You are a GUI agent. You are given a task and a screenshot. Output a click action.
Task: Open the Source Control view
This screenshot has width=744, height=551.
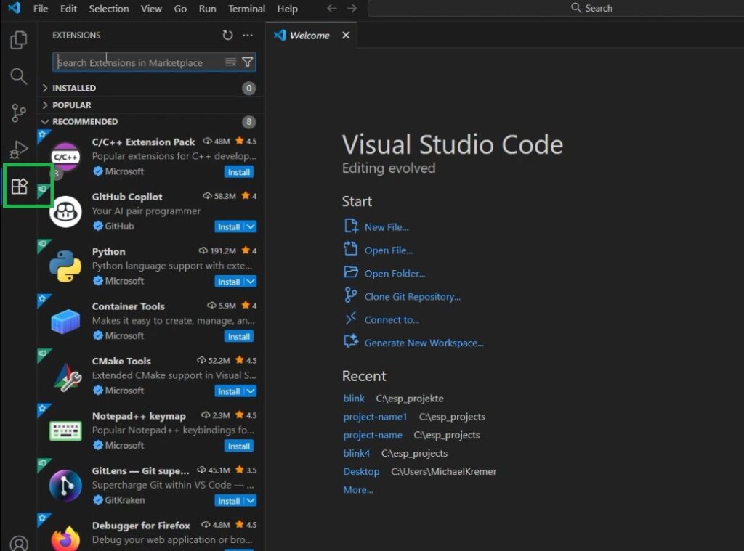tap(18, 113)
